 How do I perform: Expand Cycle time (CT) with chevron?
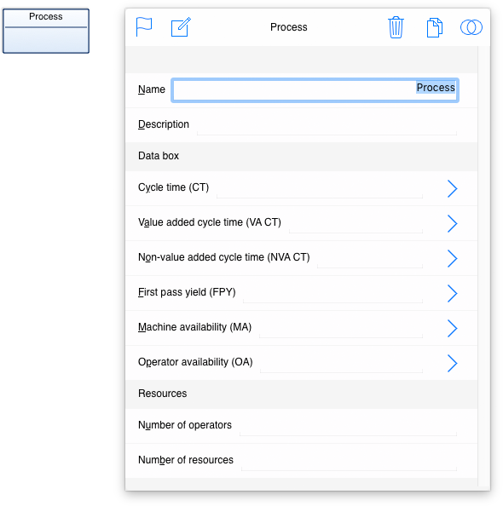coord(453,189)
